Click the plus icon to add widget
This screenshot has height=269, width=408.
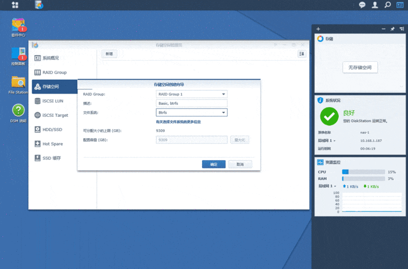click(318, 29)
